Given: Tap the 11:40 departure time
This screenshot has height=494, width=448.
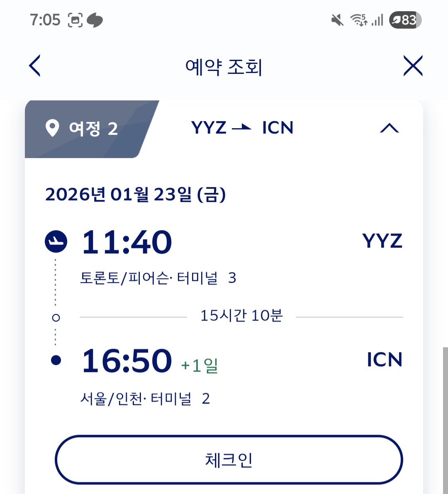Looking at the screenshot, I should coord(127,242).
